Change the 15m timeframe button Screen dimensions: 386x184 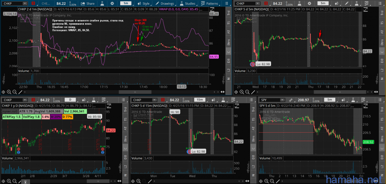[200, 100]
